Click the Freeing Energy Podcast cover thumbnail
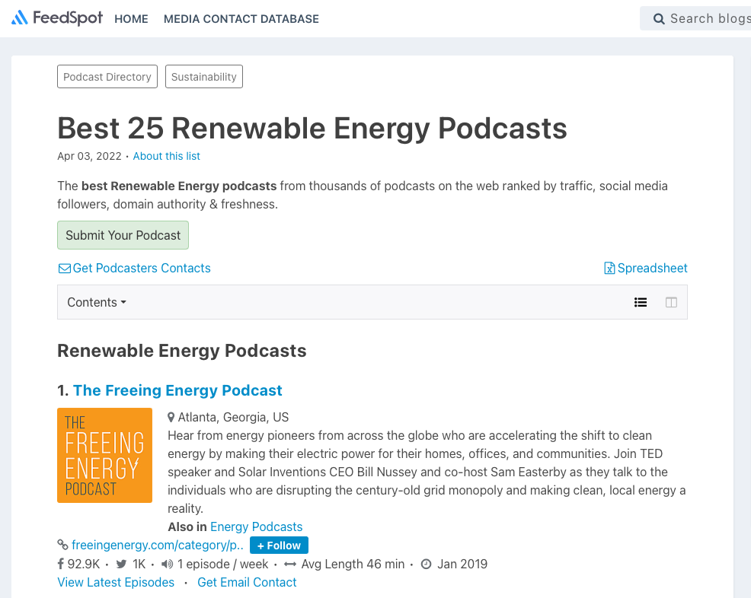Screen dimensions: 751x598 [104, 455]
